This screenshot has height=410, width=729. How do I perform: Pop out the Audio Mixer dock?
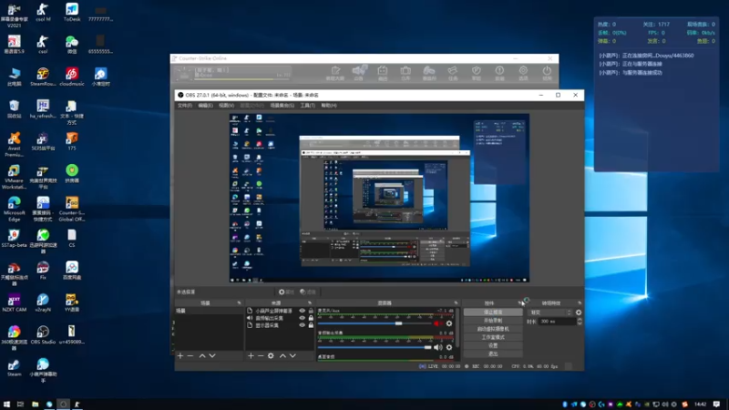click(456, 303)
